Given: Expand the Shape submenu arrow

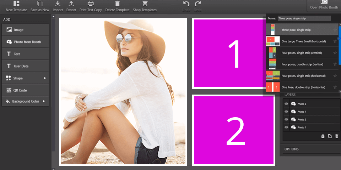Looking at the screenshot, I should click(x=45, y=78).
